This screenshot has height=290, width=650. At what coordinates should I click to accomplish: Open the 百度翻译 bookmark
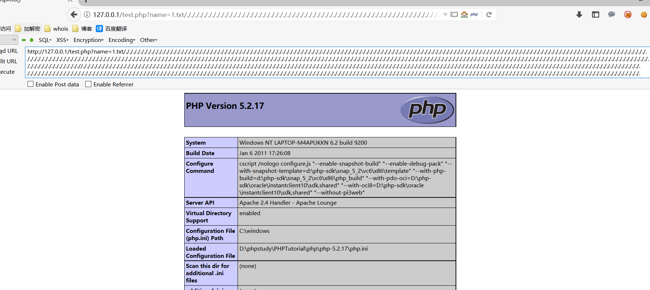pyautogui.click(x=111, y=29)
